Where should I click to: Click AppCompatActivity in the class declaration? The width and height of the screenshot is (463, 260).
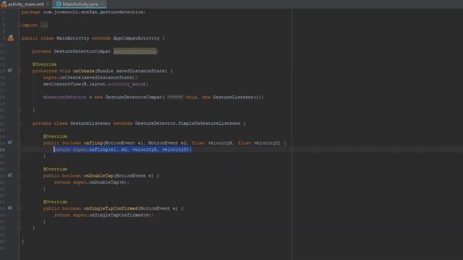(x=136, y=38)
